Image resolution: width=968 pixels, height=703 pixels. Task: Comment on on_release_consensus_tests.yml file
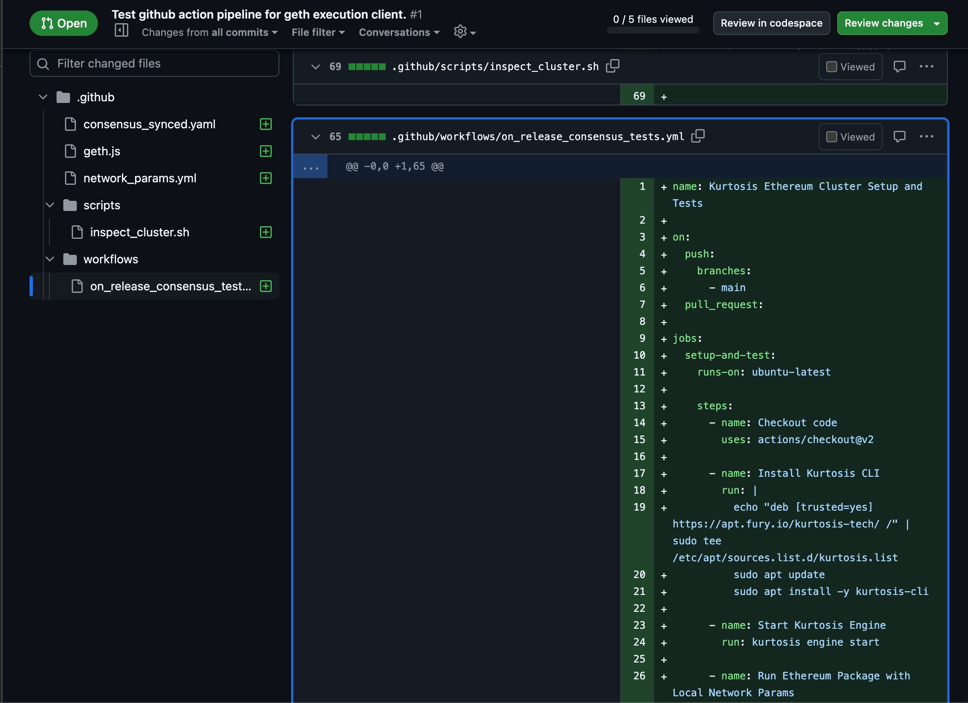(x=899, y=137)
